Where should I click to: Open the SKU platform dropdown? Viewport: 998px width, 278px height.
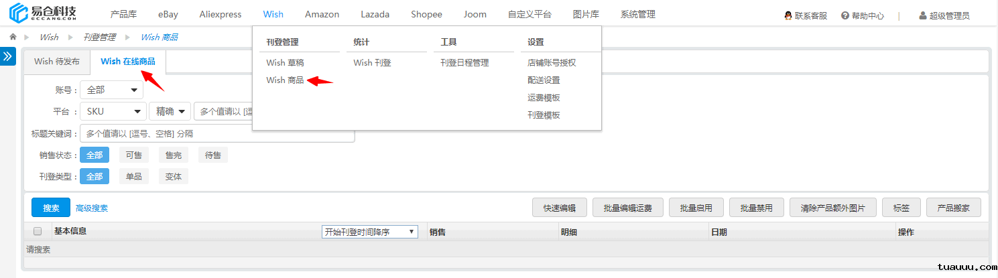(113, 111)
